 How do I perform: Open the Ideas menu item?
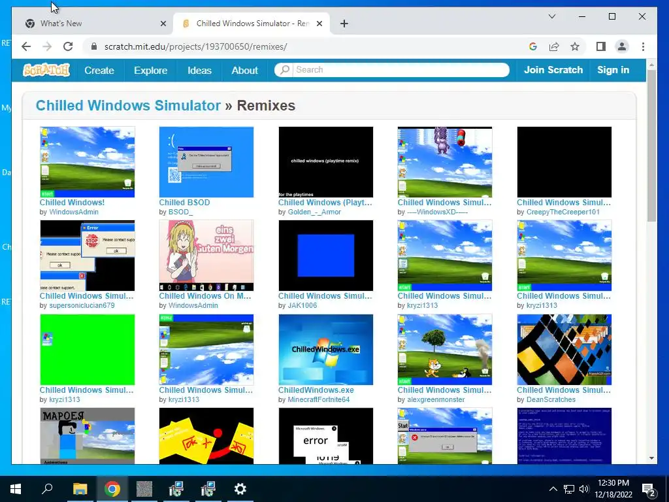200,71
